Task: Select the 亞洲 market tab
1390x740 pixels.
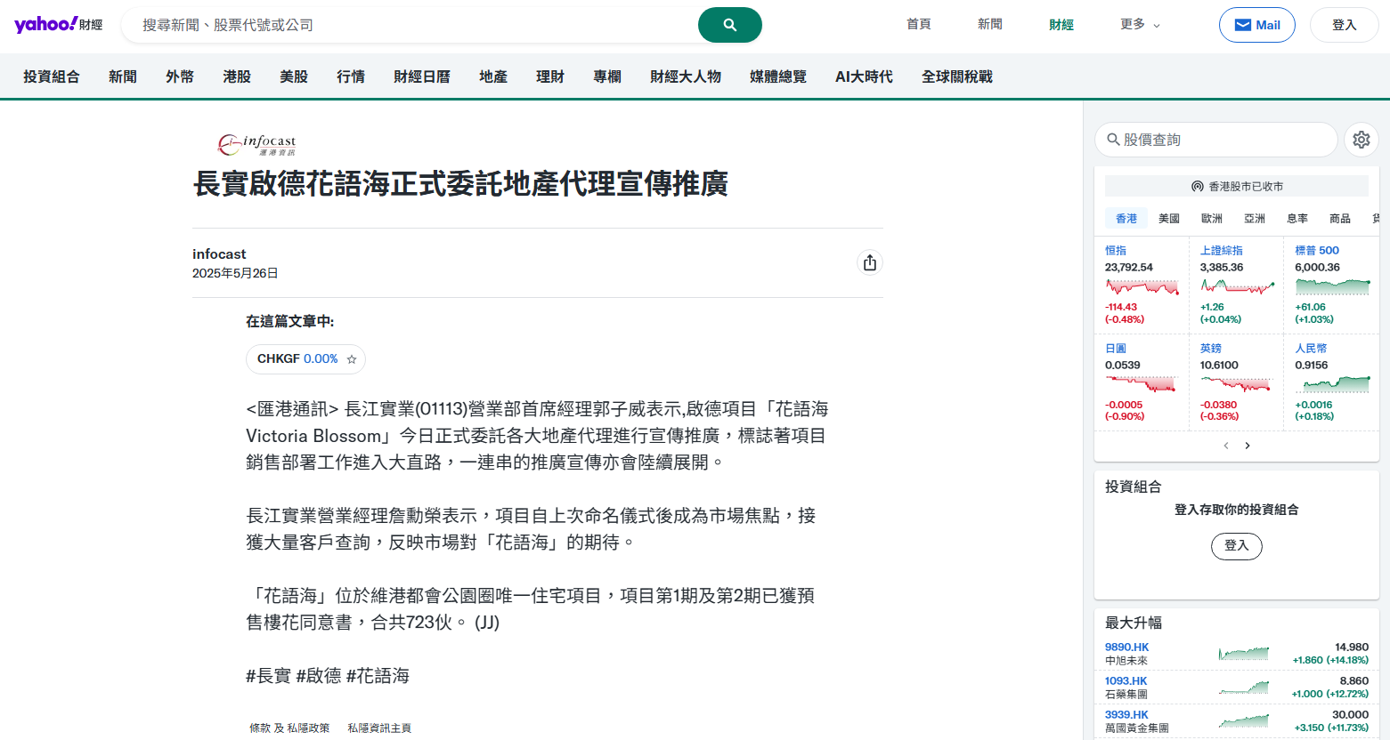Action: click(1255, 218)
